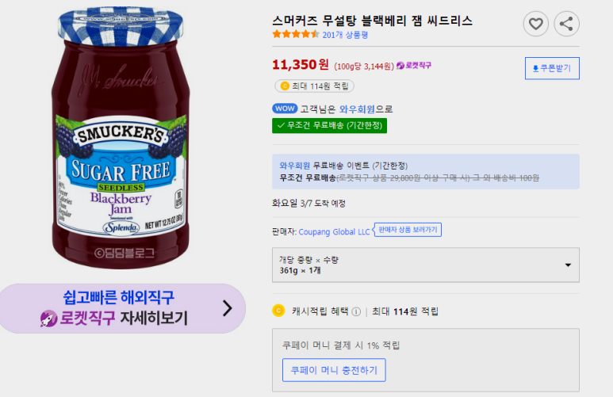Click 판매자 상품 보러가기 button
This screenshot has width=613, height=397.
[408, 230]
